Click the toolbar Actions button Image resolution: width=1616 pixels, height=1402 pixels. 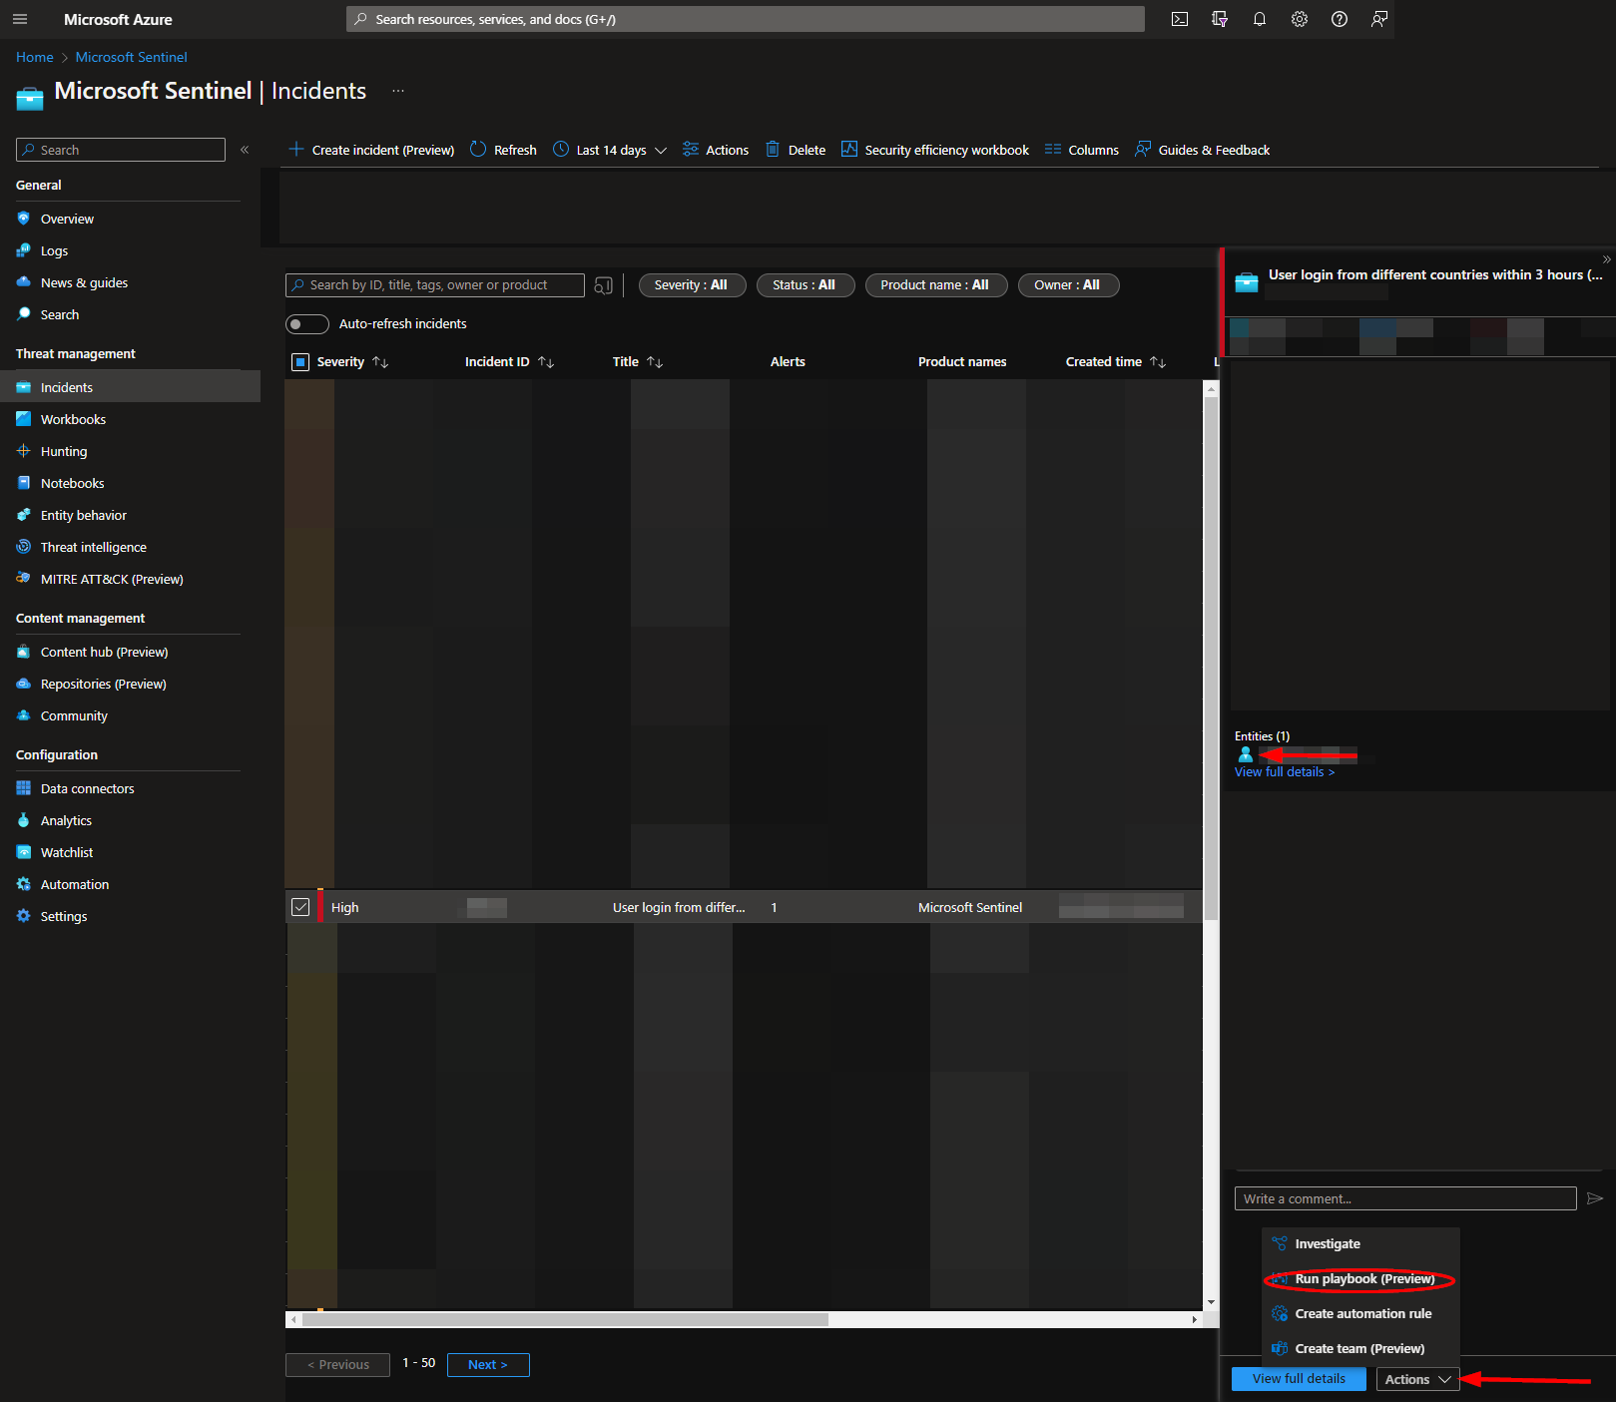click(716, 150)
